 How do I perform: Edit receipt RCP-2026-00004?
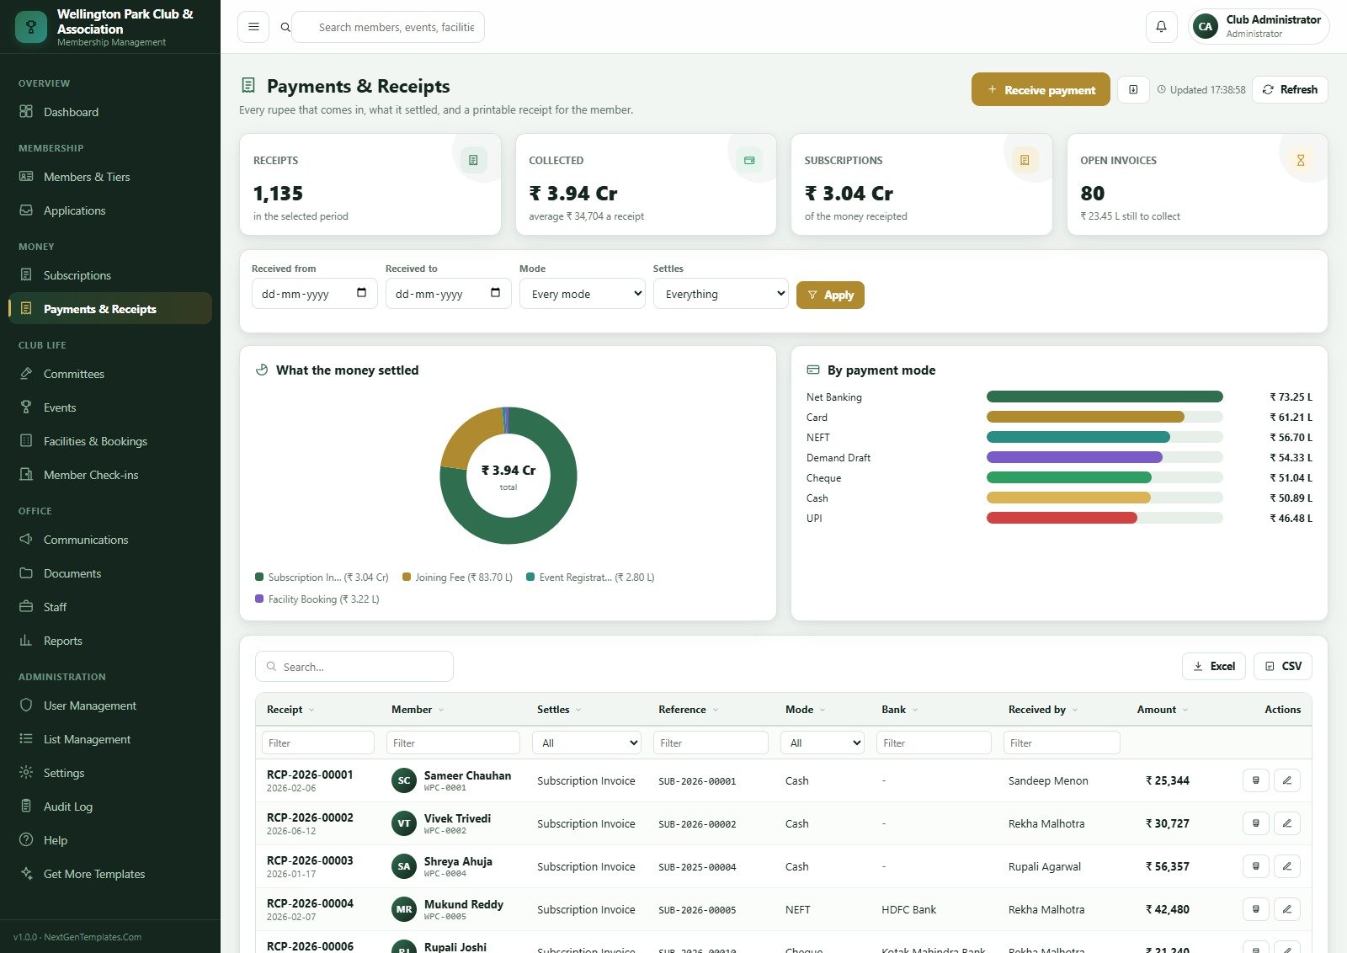[x=1287, y=909]
